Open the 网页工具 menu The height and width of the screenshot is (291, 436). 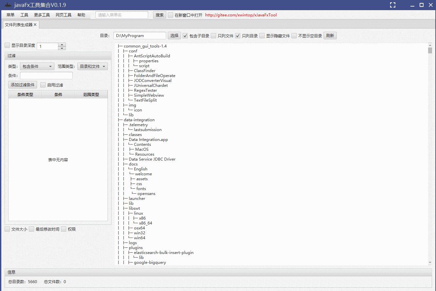[x=64, y=15]
